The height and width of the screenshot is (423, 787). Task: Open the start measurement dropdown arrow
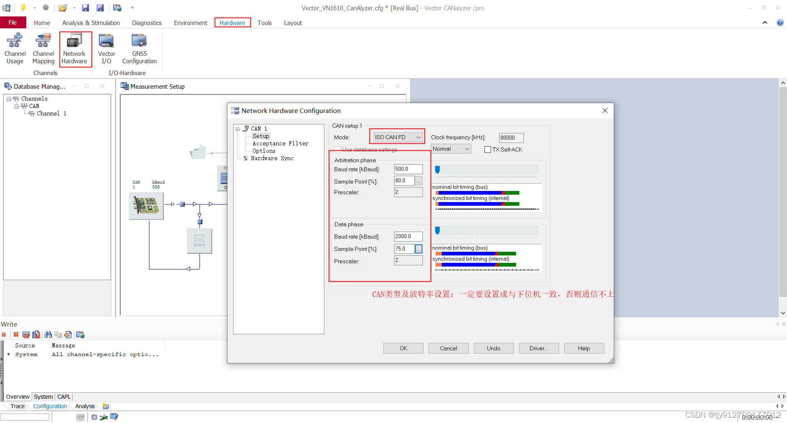[34, 7]
